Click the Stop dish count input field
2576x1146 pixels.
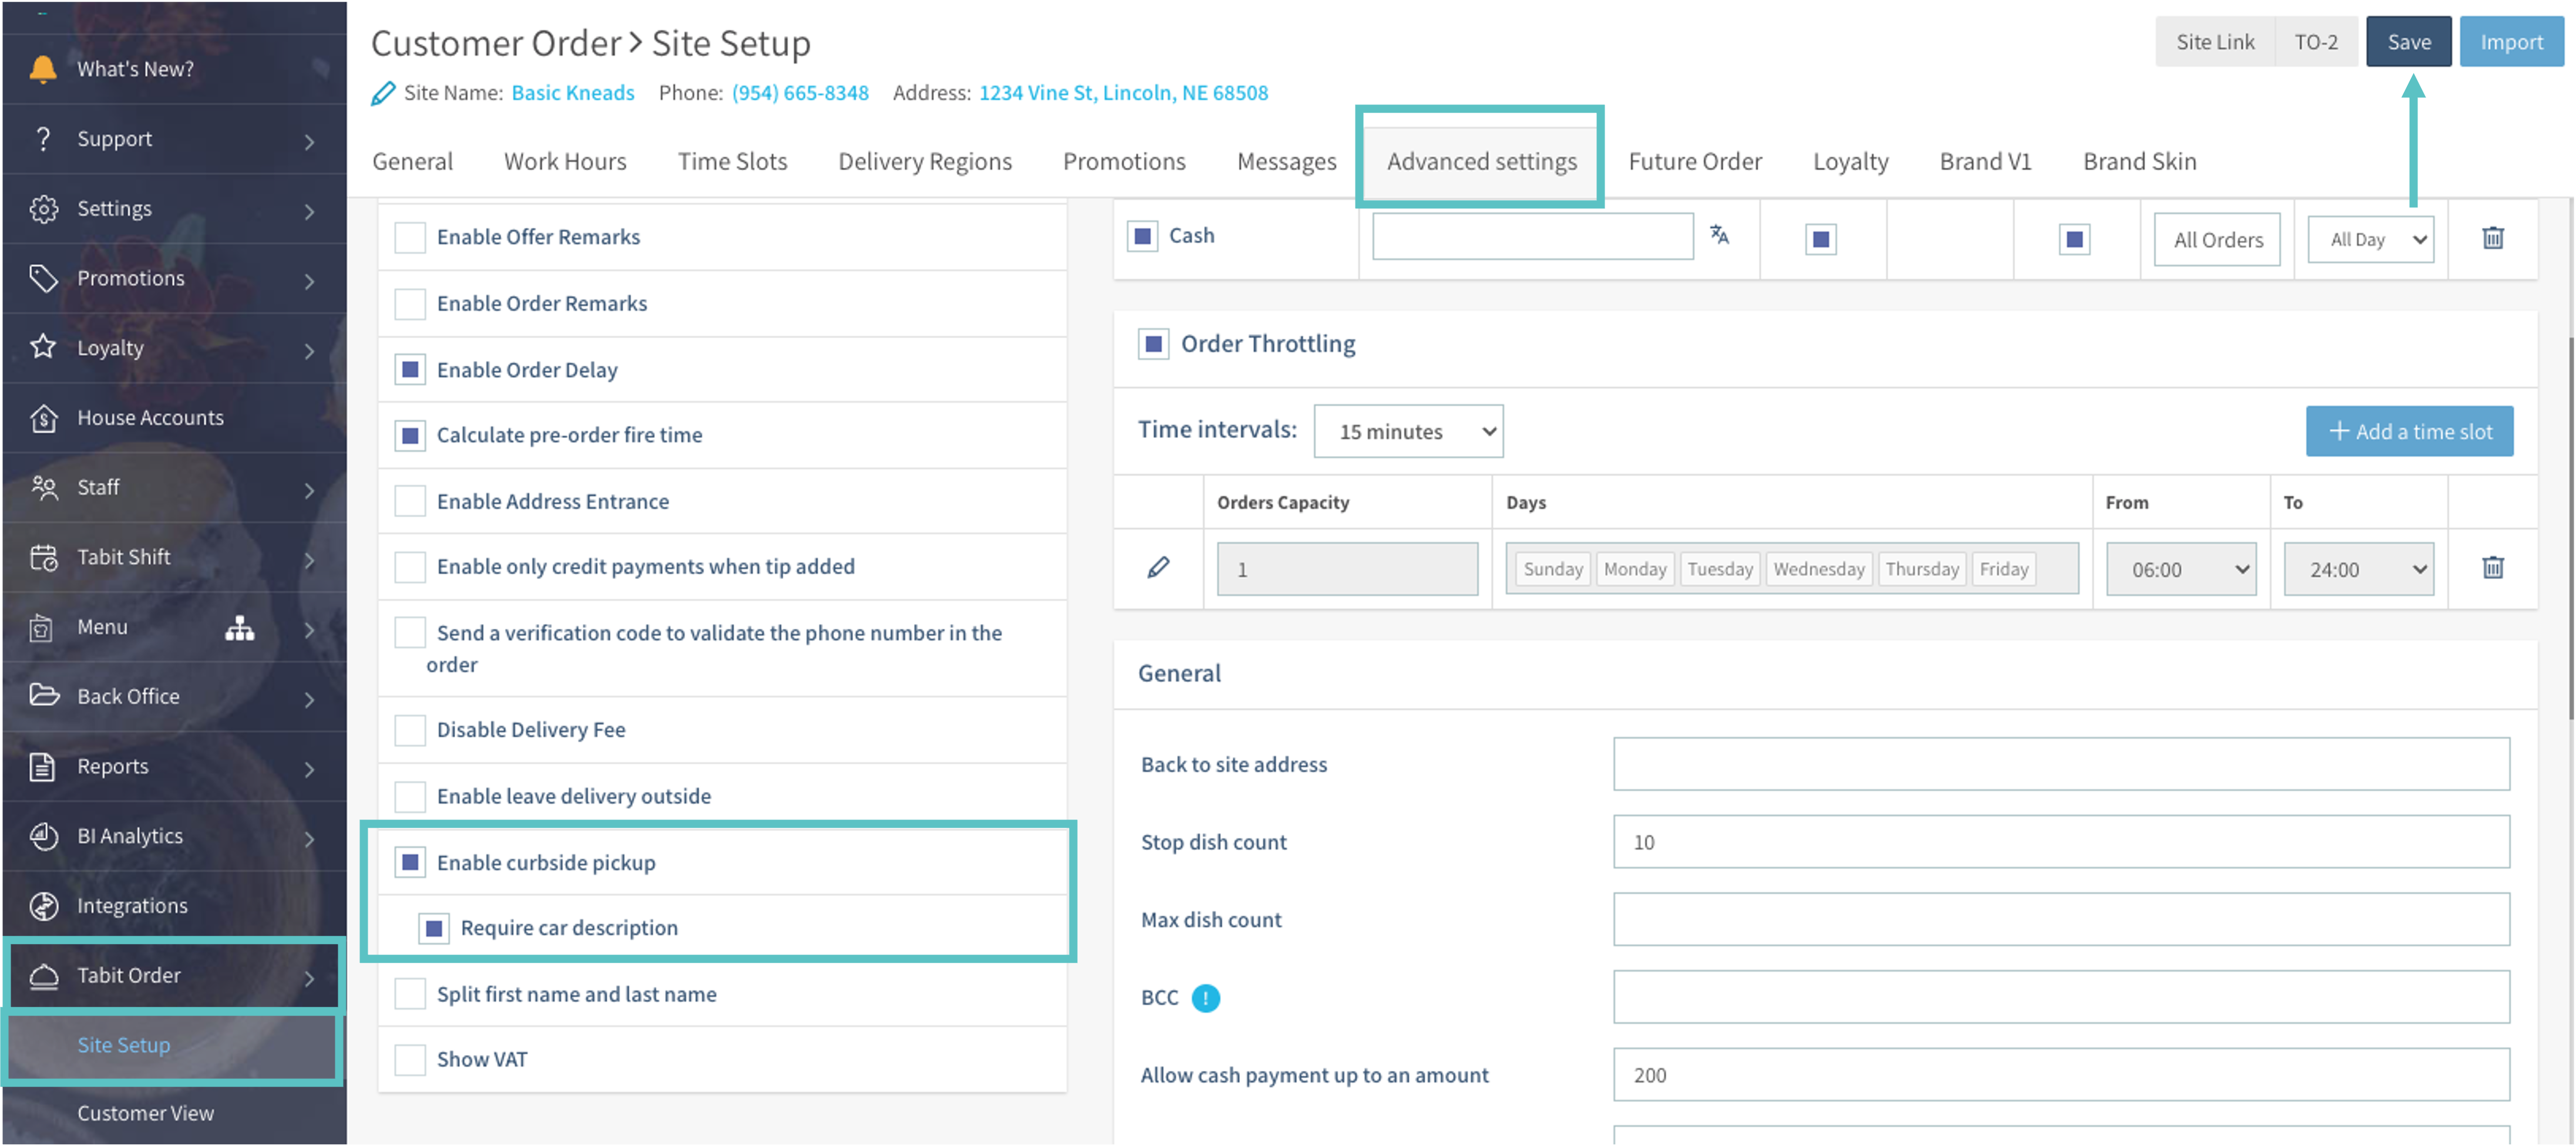click(2060, 842)
